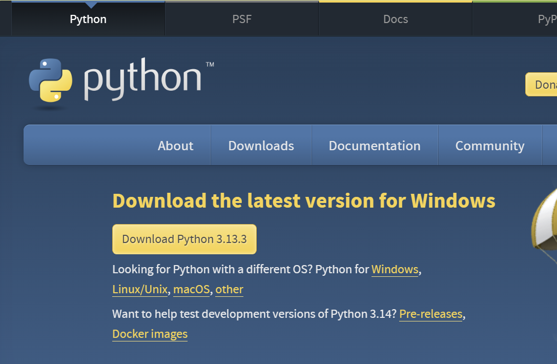Click the Donate button
This screenshot has height=364, width=557.
541,84
